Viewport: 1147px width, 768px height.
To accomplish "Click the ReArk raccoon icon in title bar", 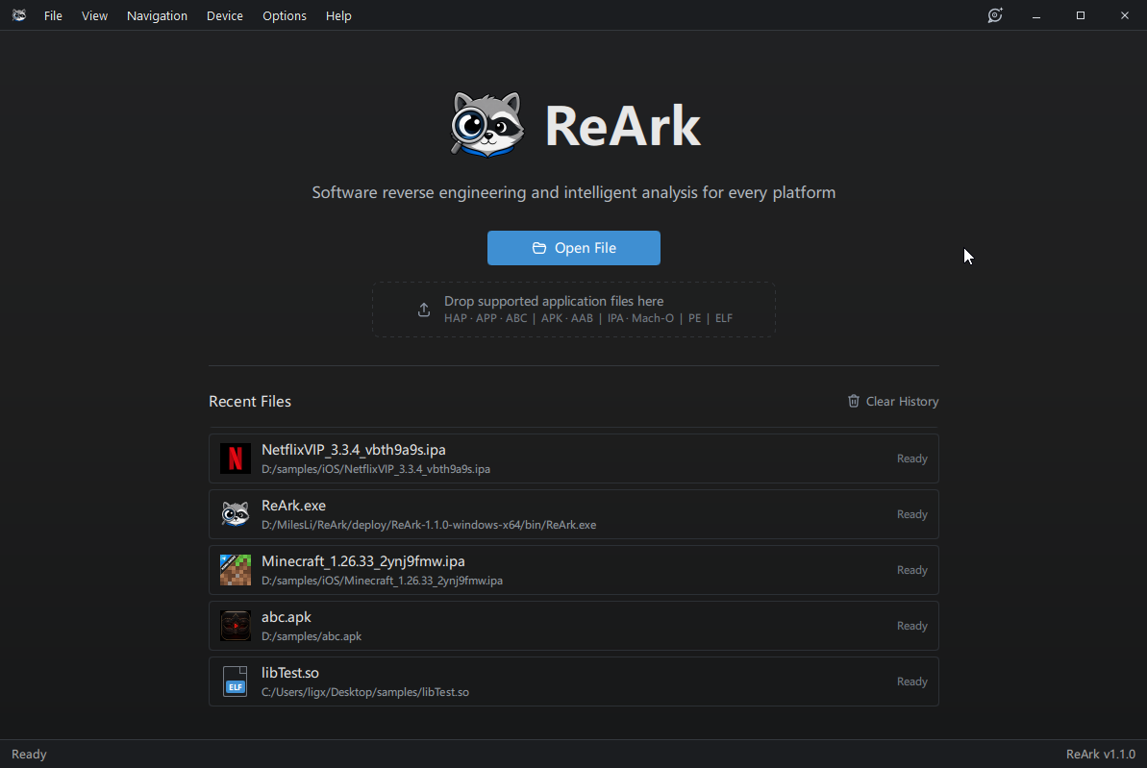I will pyautogui.click(x=19, y=15).
